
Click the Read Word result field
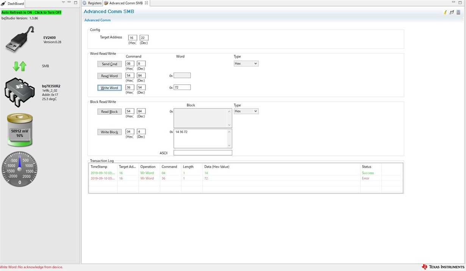182,75
